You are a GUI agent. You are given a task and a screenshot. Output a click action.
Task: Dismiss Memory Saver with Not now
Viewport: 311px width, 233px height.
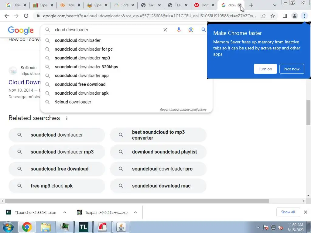(292, 69)
